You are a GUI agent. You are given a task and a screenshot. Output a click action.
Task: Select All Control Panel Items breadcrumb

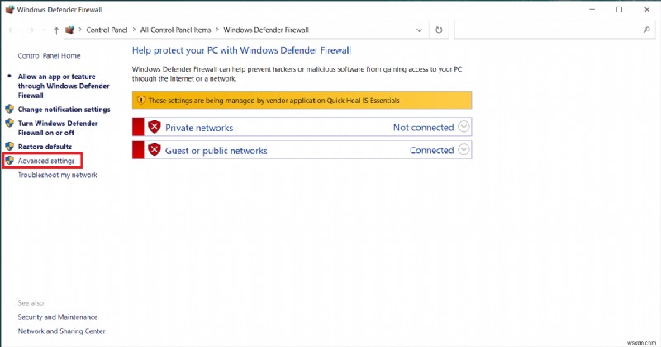pyautogui.click(x=175, y=30)
